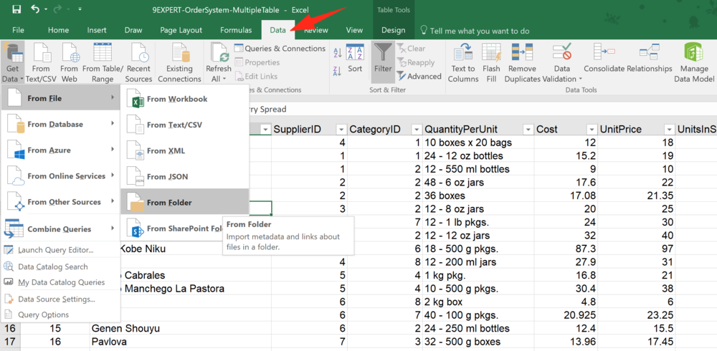Sort Z to A descending icon
This screenshot has height=351, width=717.
[338, 72]
